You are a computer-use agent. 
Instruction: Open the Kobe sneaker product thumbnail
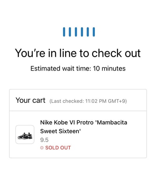[x=25, y=135]
